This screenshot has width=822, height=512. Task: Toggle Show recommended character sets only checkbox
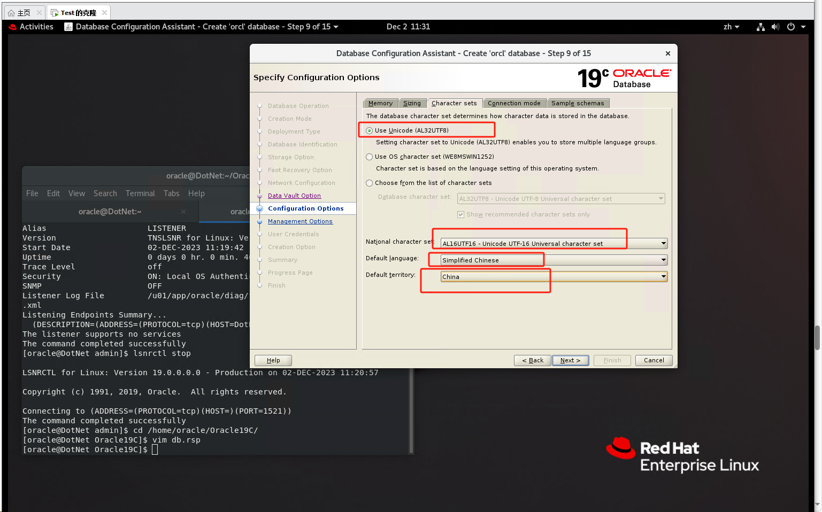tap(460, 214)
